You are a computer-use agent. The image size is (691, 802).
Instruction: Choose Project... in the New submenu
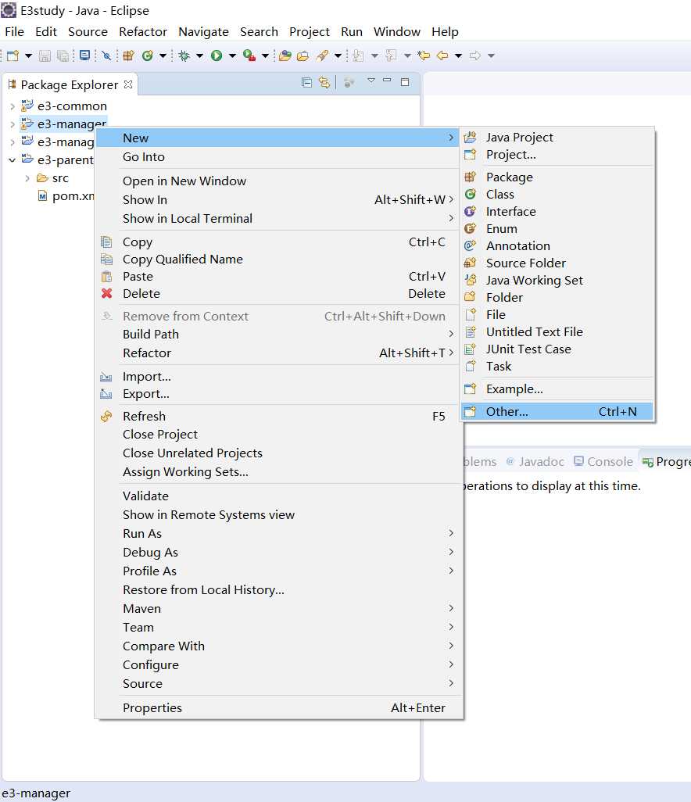[x=557, y=155]
